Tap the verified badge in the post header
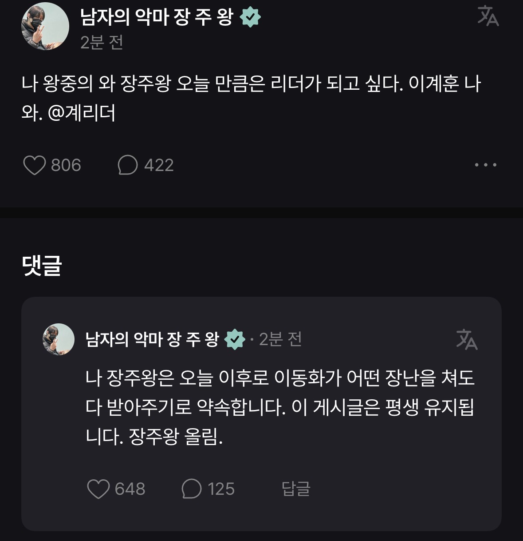This screenshot has width=523, height=541. (x=250, y=17)
